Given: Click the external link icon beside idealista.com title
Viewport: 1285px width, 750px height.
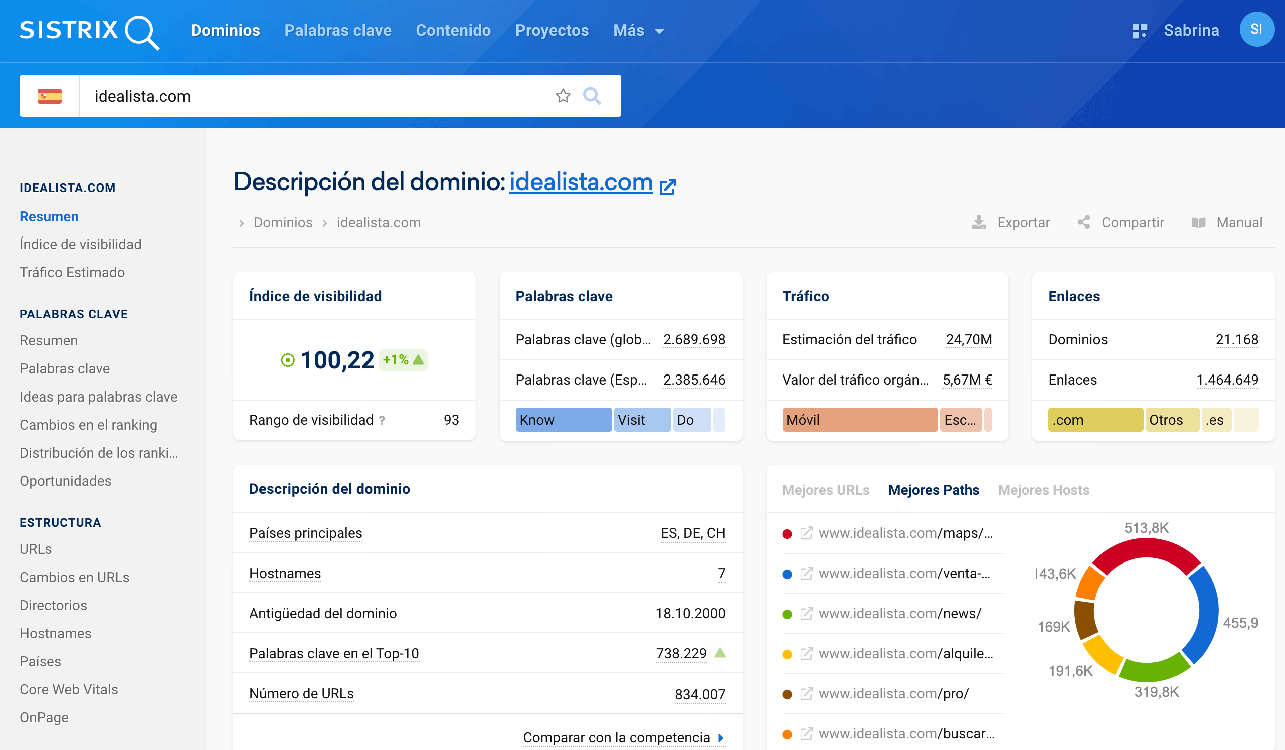Looking at the screenshot, I should tap(667, 186).
